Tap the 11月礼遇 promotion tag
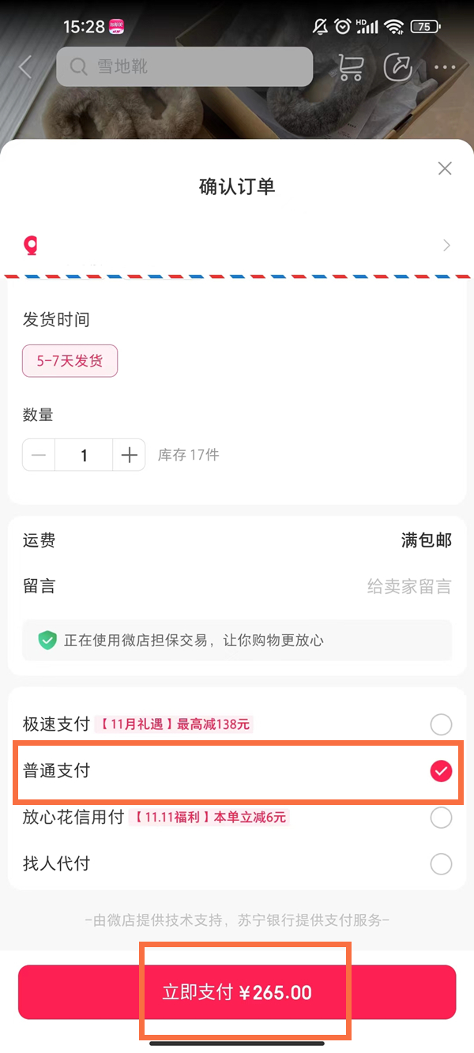This screenshot has width=474, height=1053. (174, 724)
